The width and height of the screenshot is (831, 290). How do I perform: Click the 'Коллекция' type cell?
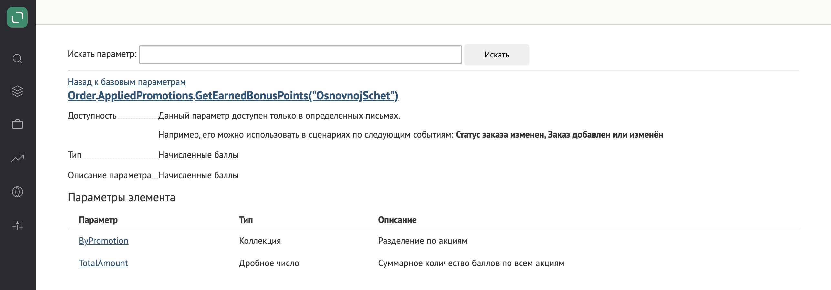coord(260,241)
